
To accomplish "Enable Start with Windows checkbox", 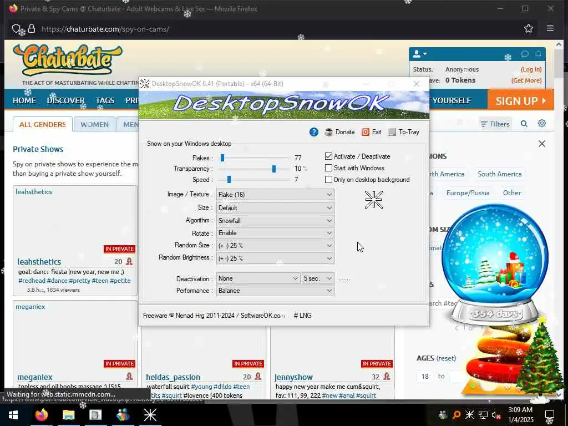I will click(x=328, y=168).
